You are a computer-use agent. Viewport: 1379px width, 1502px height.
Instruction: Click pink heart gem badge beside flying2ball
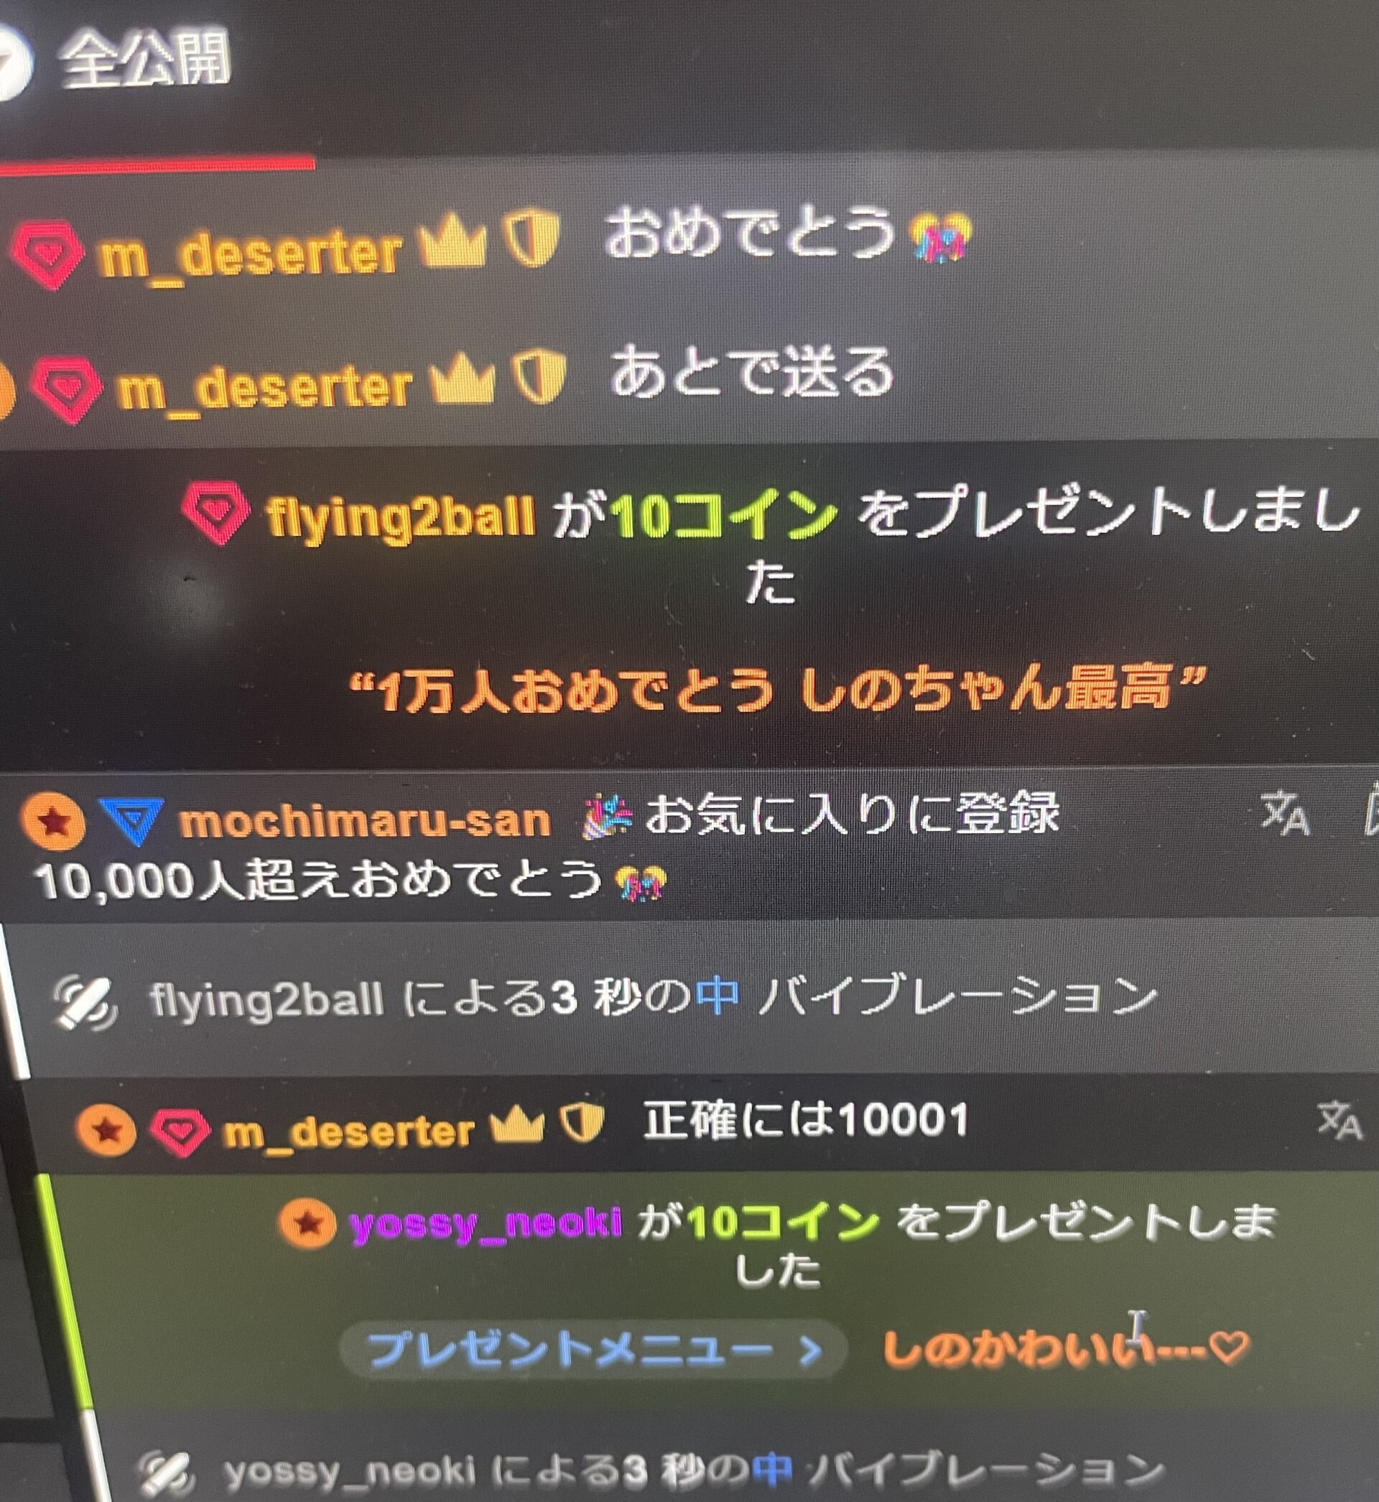click(x=215, y=514)
